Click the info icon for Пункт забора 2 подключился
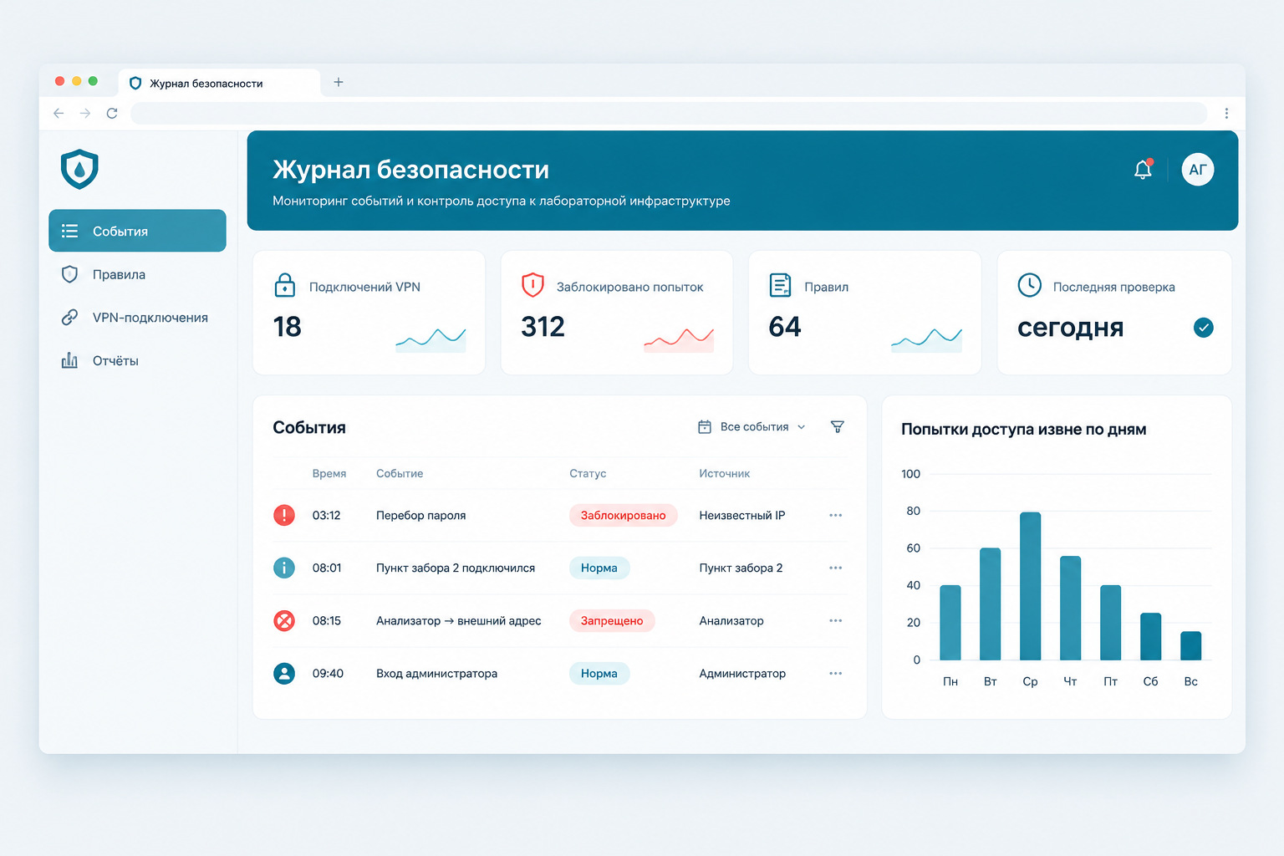The height and width of the screenshot is (856, 1284). (284, 568)
